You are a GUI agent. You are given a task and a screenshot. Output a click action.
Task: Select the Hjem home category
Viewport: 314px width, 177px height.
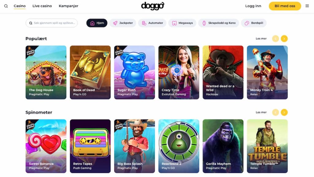[x=97, y=23]
